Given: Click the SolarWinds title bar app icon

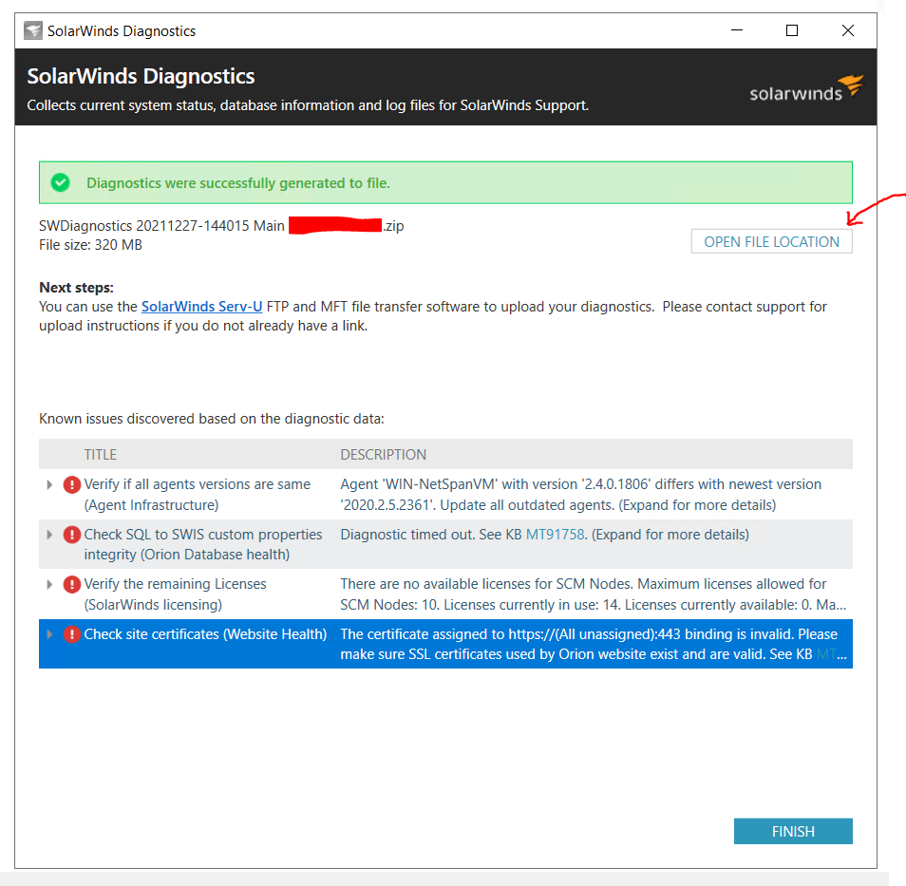Looking at the screenshot, I should click(x=33, y=30).
